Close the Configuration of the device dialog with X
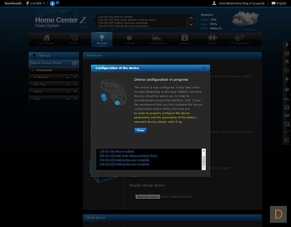 [204, 68]
